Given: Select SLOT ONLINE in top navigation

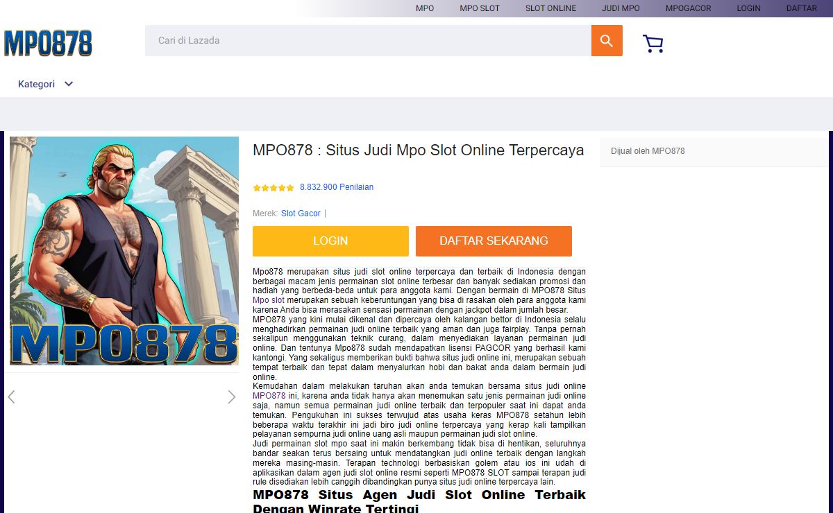Looking at the screenshot, I should coord(550,8).
